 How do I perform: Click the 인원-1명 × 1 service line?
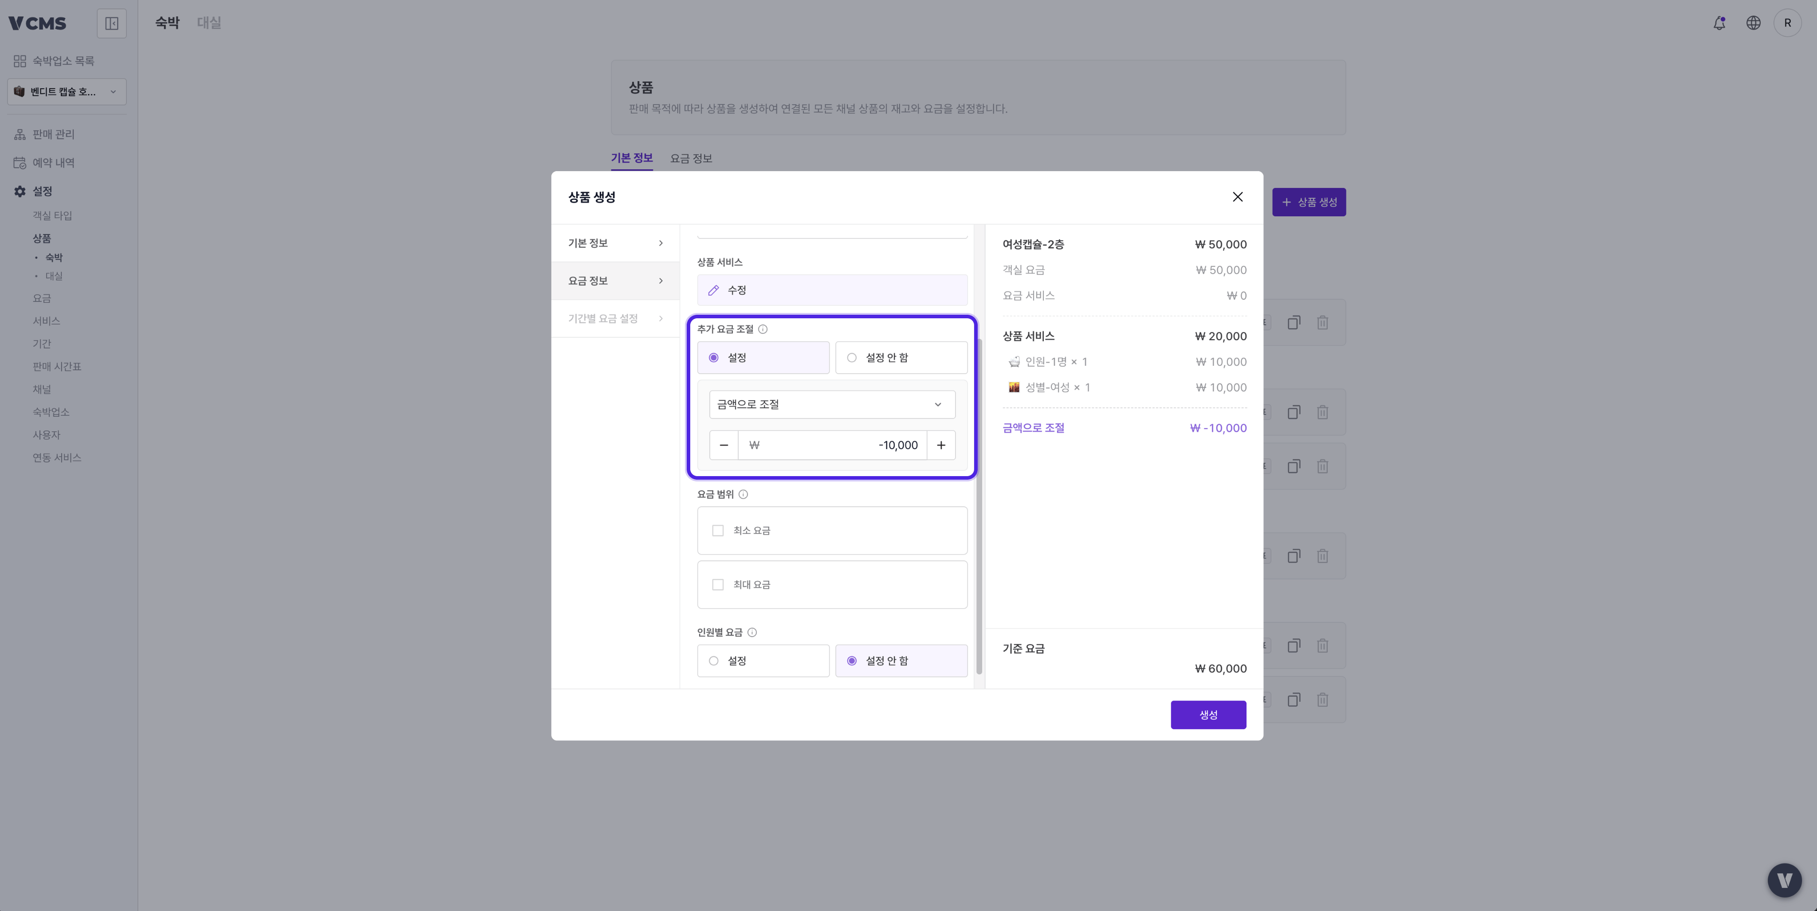point(1125,362)
